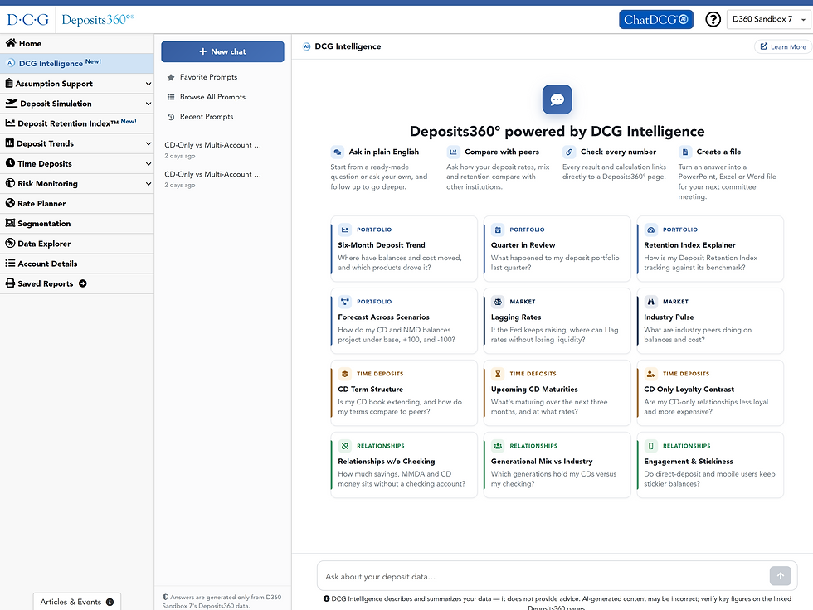813x610 pixels.
Task: Click the Saved Reports arrow icon
Action: pos(82,283)
